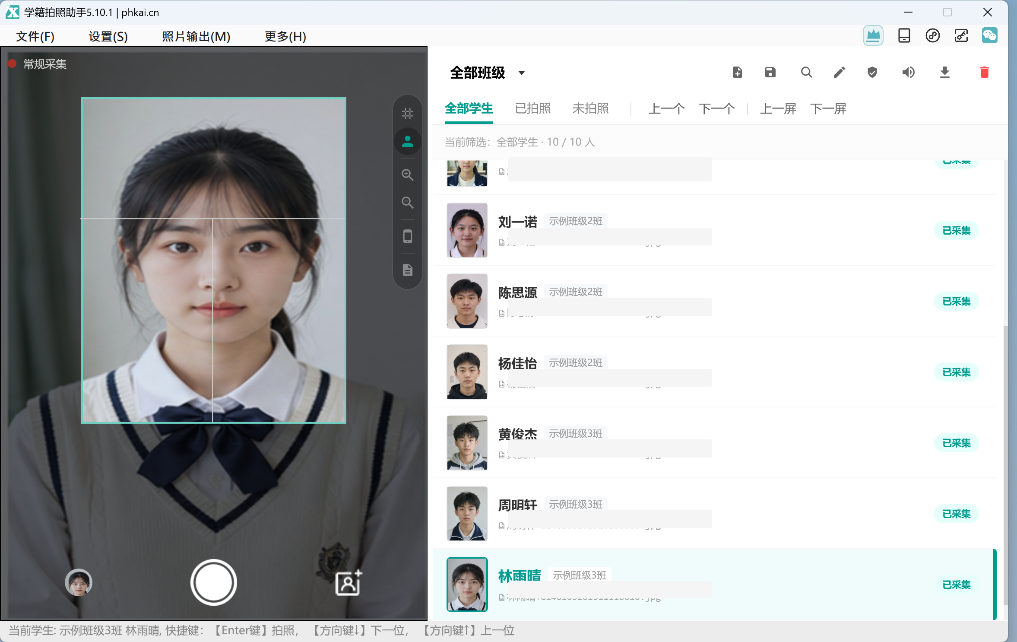Screen dimensions: 1017x642
Task: Click the add new file icon
Action: [x=738, y=72]
